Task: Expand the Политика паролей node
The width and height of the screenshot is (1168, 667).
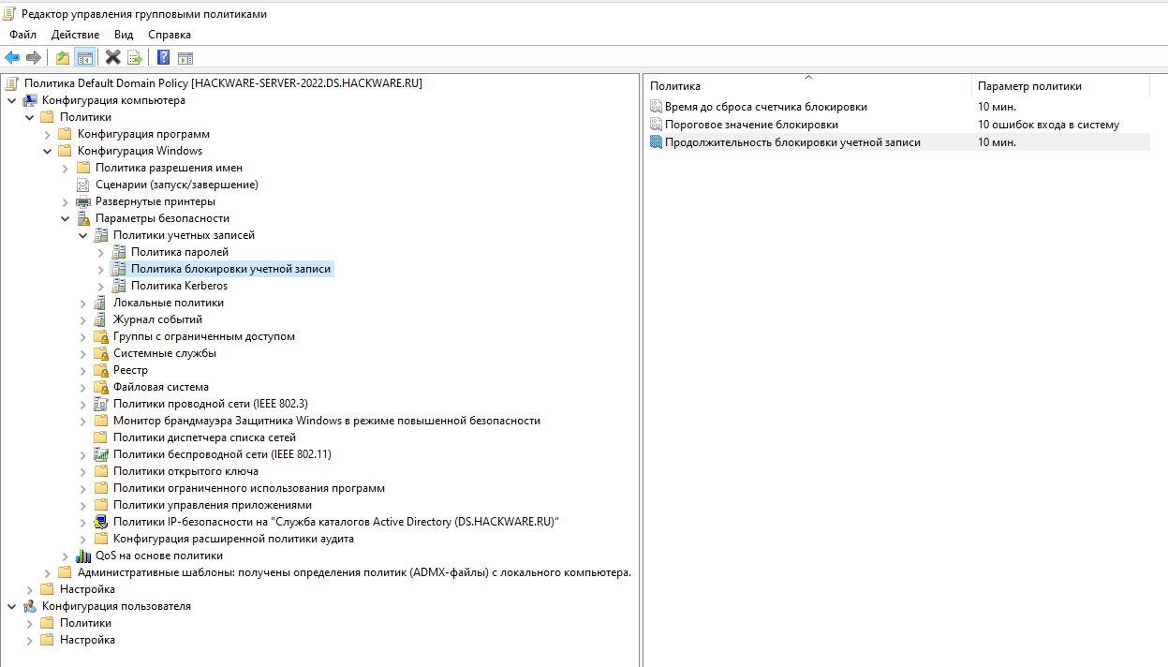Action: (x=101, y=252)
